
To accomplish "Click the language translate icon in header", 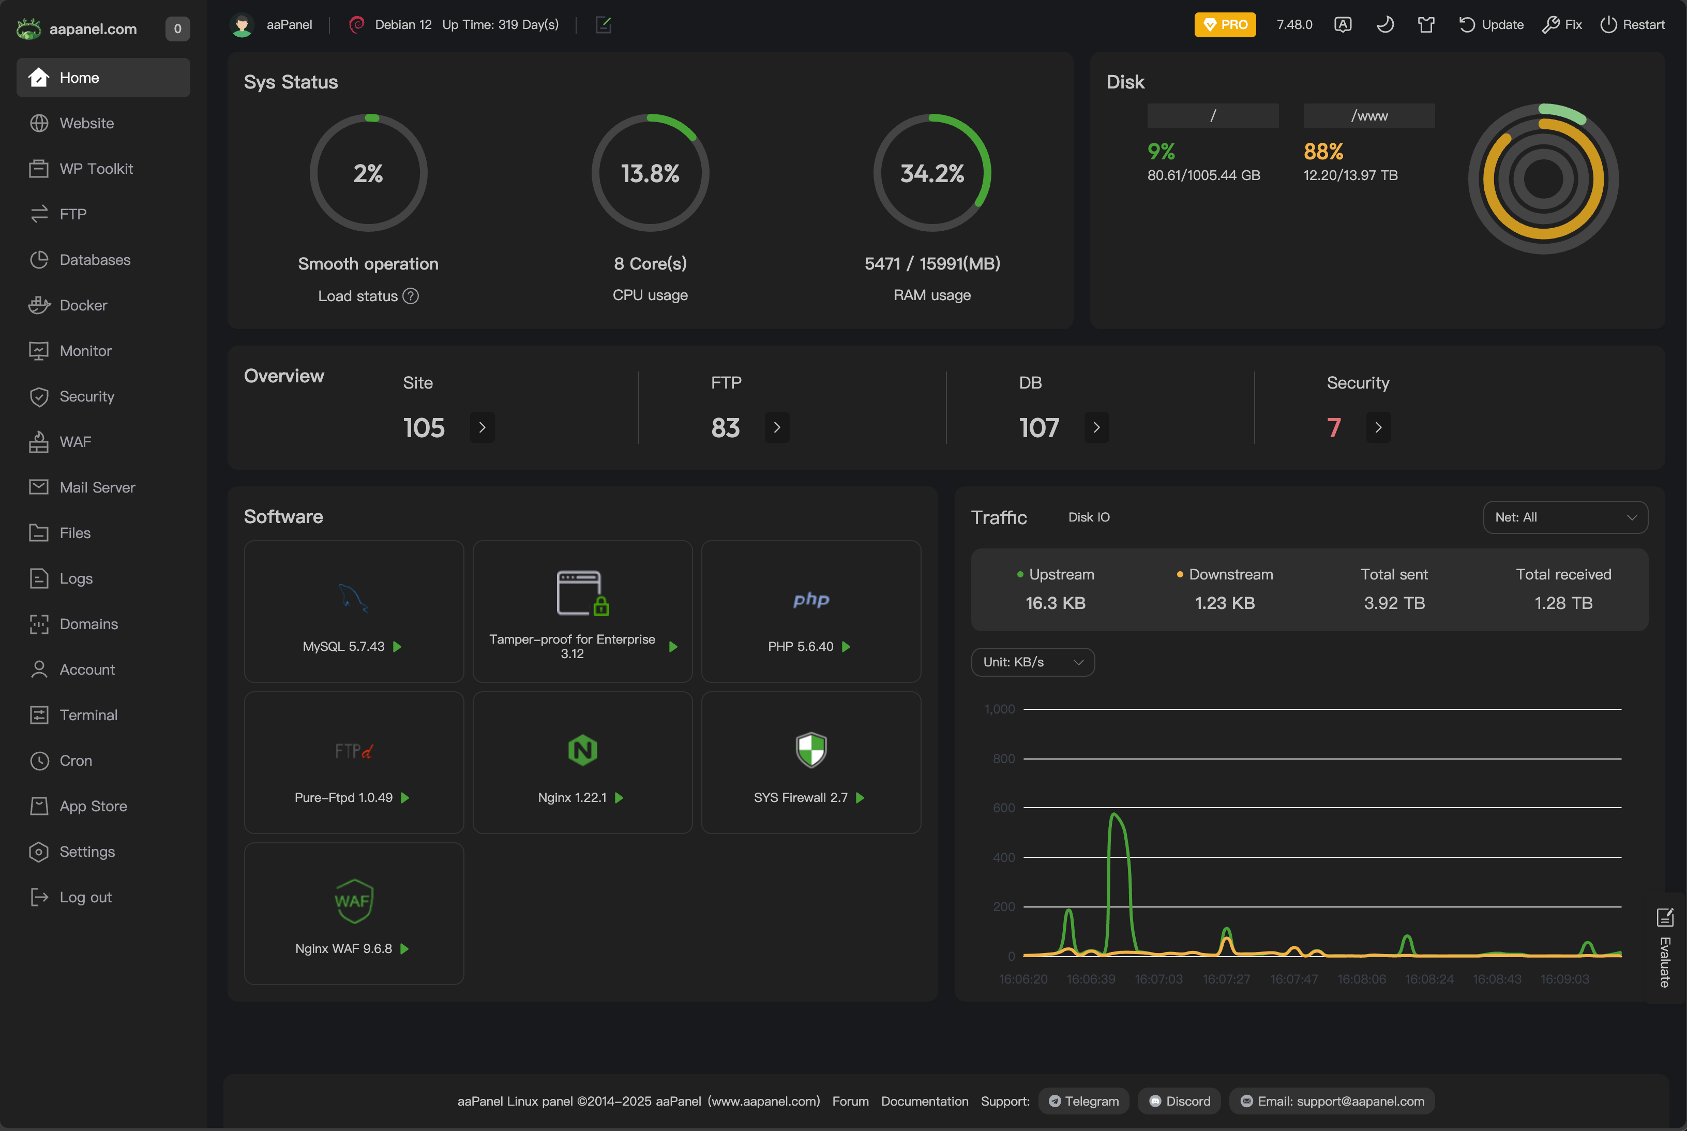I will pyautogui.click(x=1343, y=24).
